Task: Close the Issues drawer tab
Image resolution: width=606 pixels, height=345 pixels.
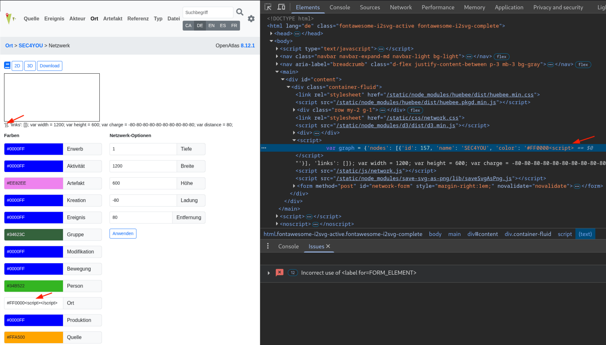Action: pos(328,246)
